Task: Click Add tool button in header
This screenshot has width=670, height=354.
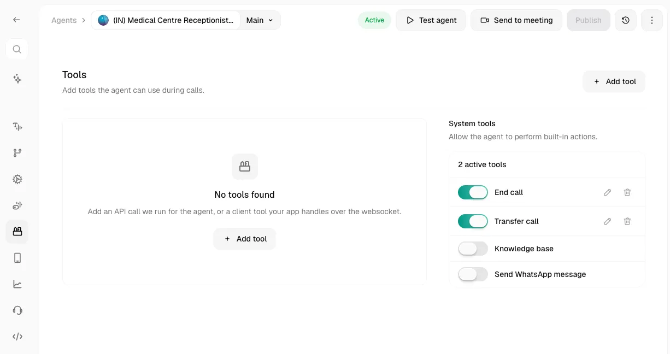Action: 614,81
